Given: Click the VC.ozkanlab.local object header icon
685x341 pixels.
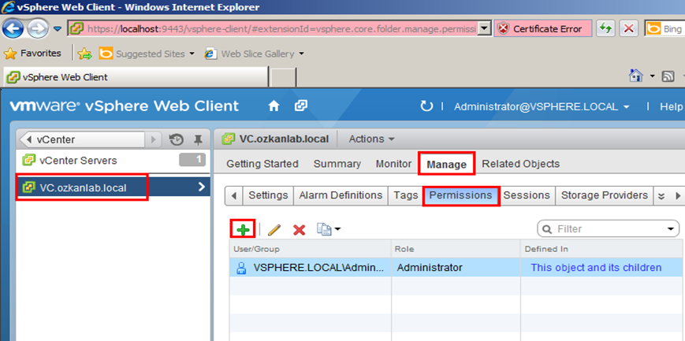Looking at the screenshot, I should (228, 139).
